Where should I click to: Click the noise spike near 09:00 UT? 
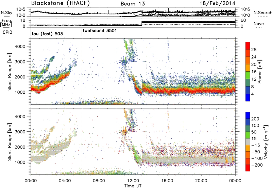pos(108,12)
